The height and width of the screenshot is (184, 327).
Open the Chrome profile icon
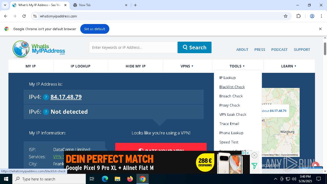point(312,16)
